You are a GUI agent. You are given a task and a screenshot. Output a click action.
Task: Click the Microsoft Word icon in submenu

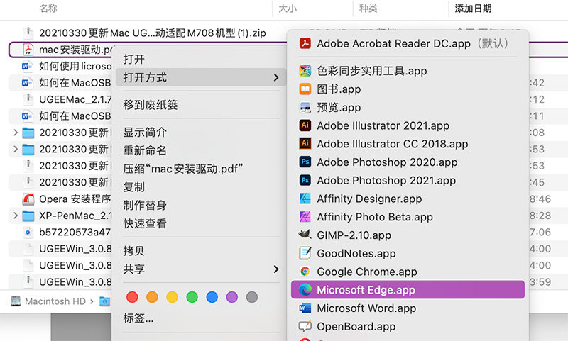tap(305, 308)
